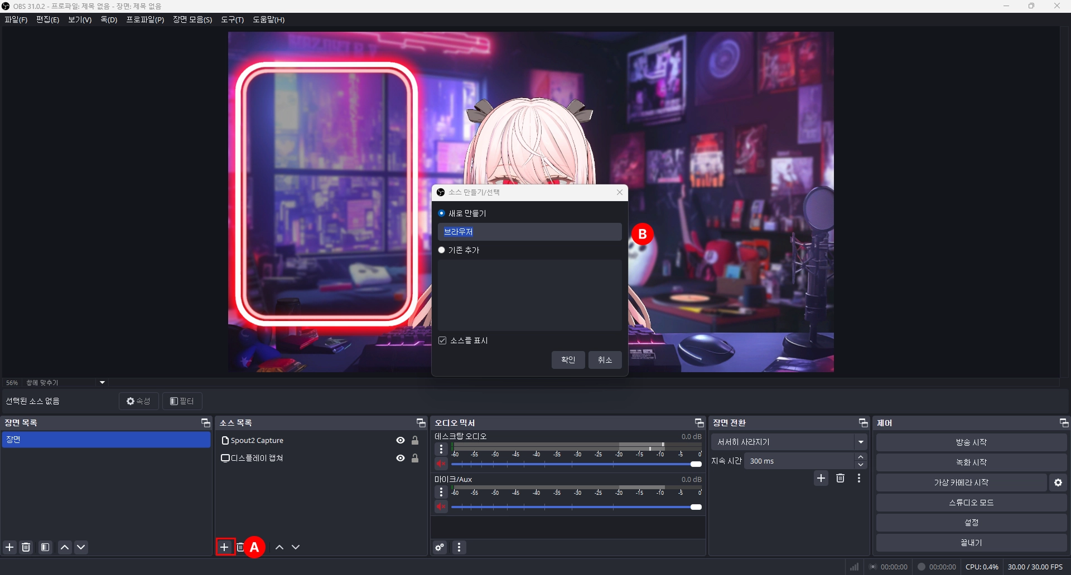Viewport: 1071px width, 575px height.
Task: Open source 속성 button
Action: tap(139, 401)
